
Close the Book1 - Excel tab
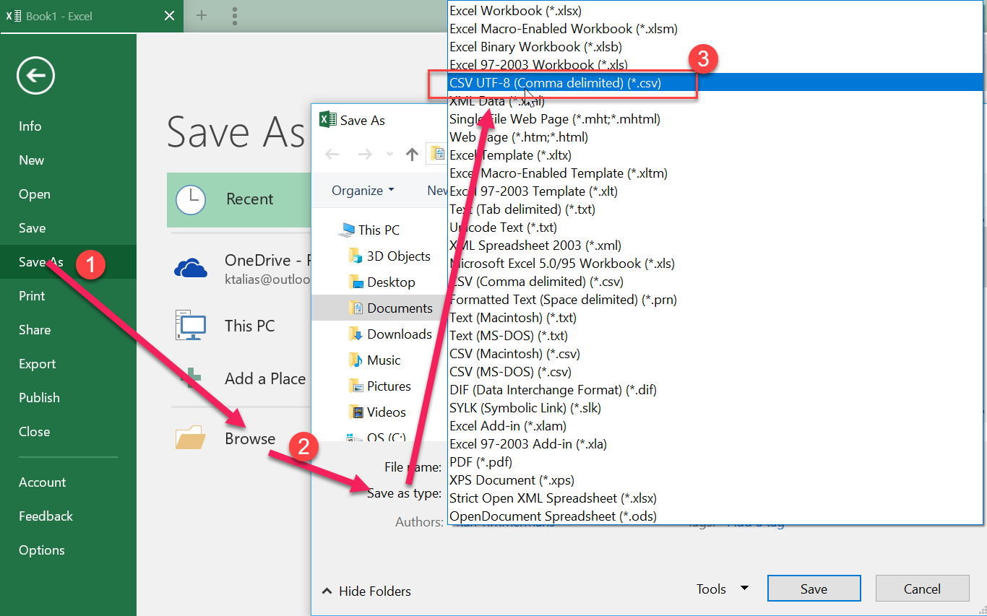tap(169, 16)
